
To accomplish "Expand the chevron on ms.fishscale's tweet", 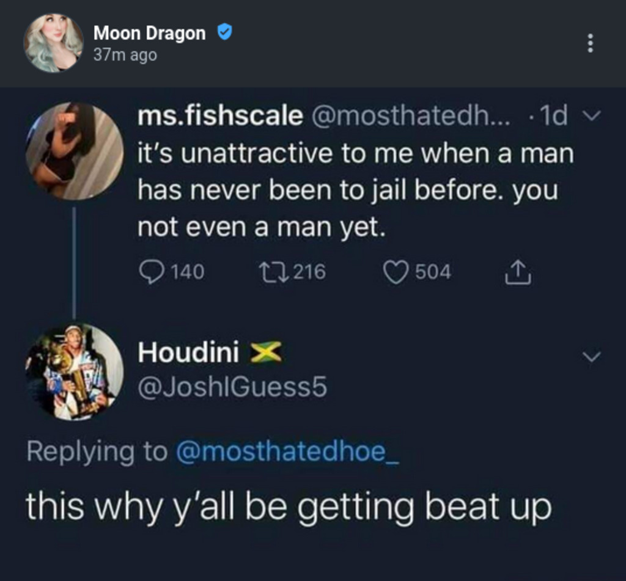I will (591, 115).
